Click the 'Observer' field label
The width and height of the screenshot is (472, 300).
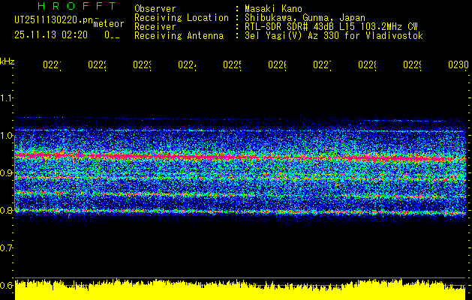click(x=155, y=9)
